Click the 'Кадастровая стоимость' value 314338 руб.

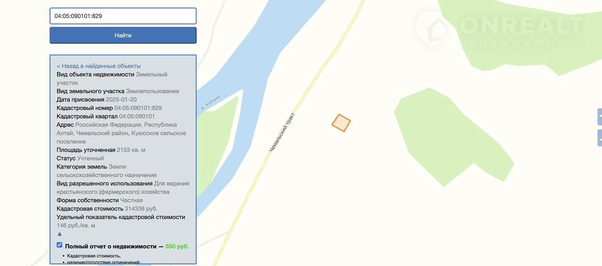tap(141, 209)
